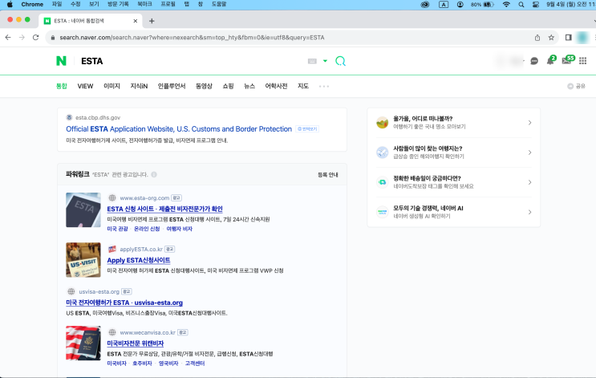
Task: Open the mail icon with 55 badge
Action: pos(567,60)
